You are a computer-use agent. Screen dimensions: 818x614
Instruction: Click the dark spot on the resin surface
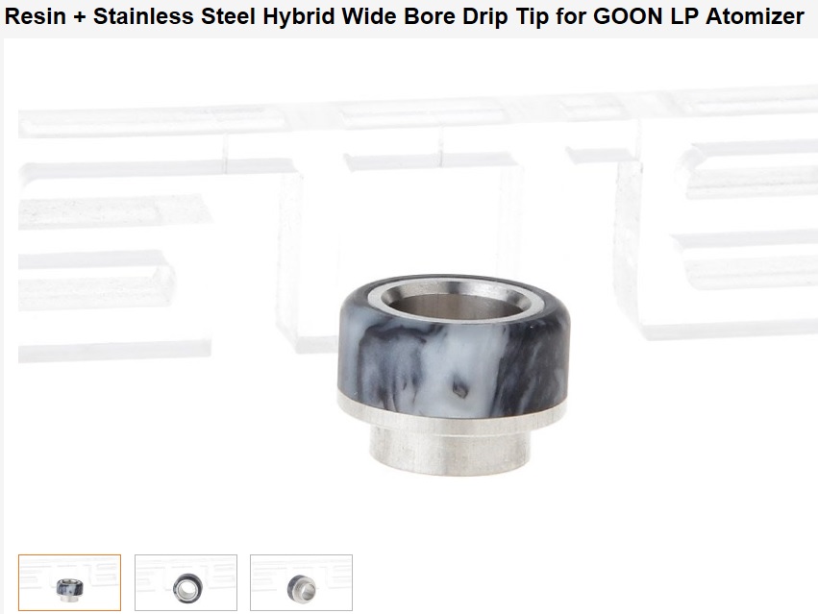click(x=459, y=389)
